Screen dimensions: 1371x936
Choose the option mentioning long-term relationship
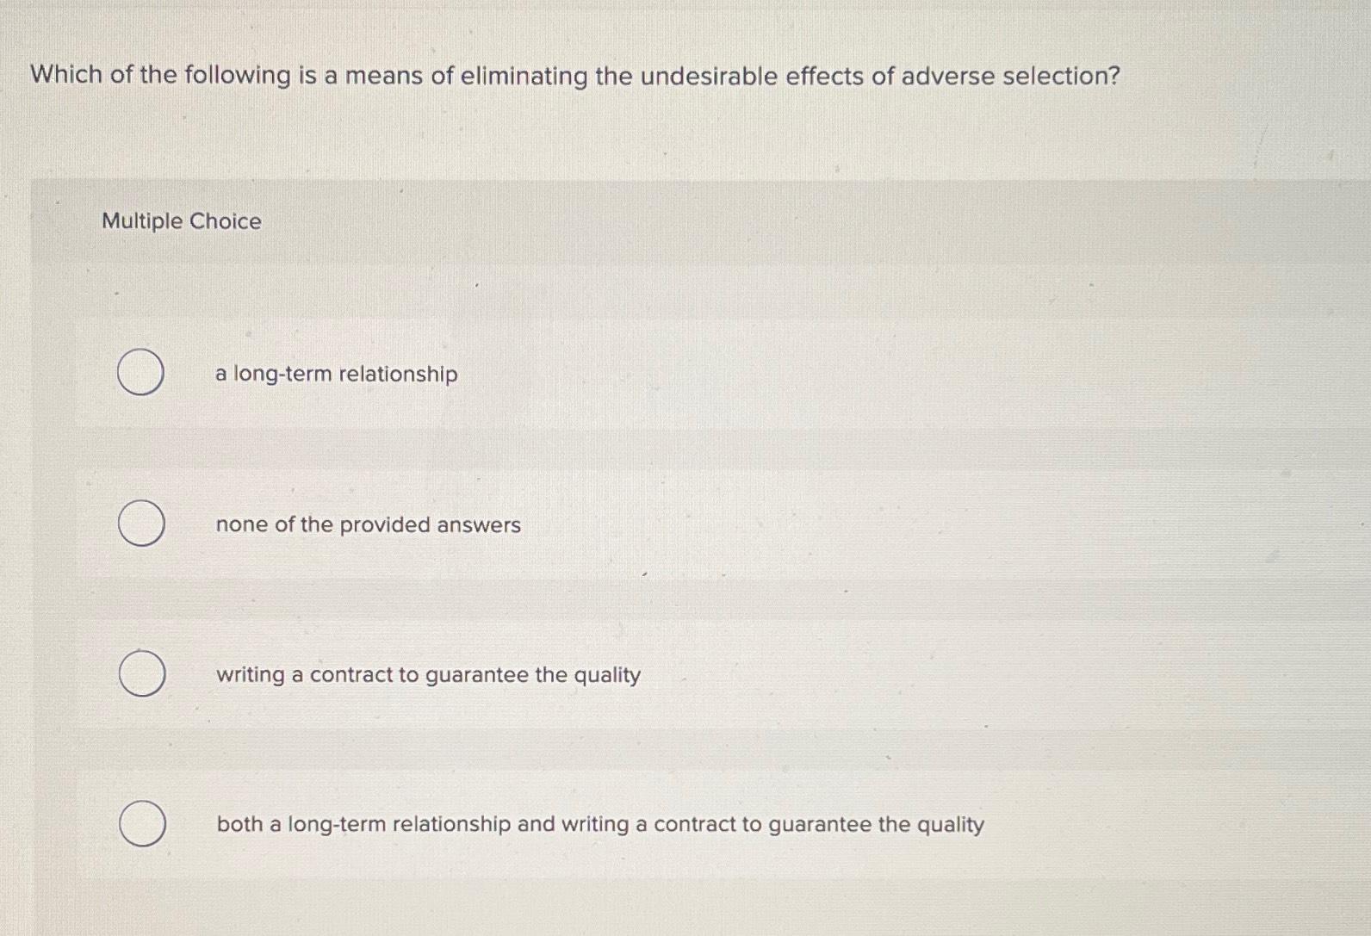(x=336, y=374)
